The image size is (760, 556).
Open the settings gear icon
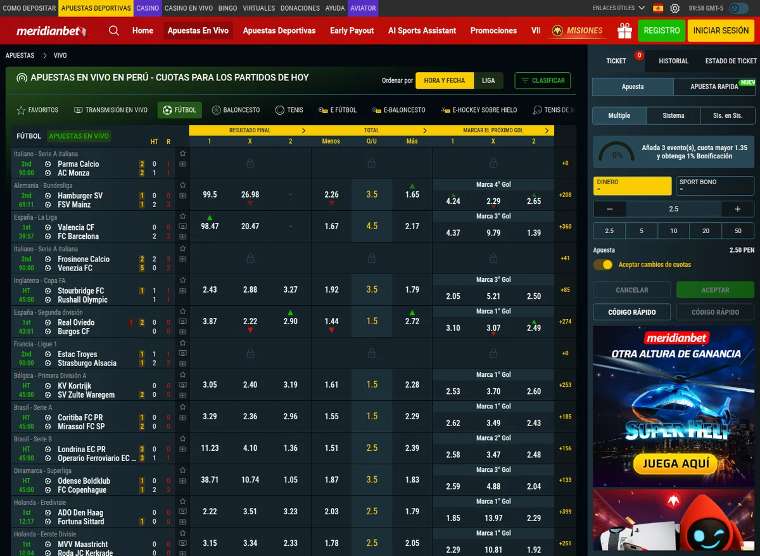tap(675, 8)
